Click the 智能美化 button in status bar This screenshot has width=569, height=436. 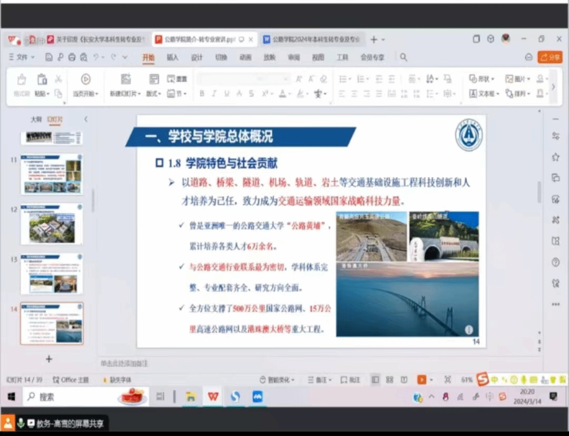pos(277,380)
